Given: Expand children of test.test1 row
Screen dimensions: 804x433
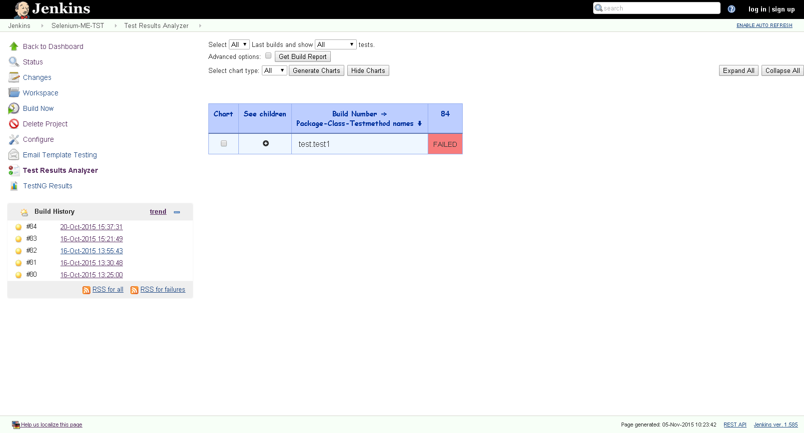Looking at the screenshot, I should [266, 143].
